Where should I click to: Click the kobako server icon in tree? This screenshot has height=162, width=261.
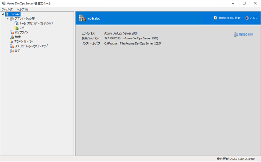(x=7, y=14)
